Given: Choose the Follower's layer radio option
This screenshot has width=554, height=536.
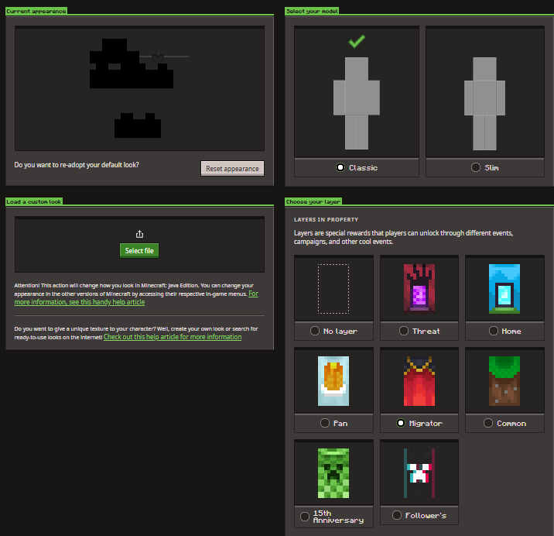Looking at the screenshot, I should [397, 515].
